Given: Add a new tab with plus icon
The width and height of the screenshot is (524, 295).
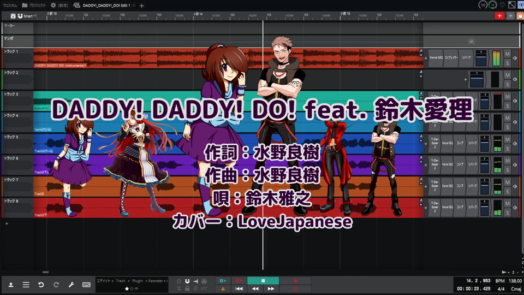Looking at the screenshot, I should pos(142,5).
